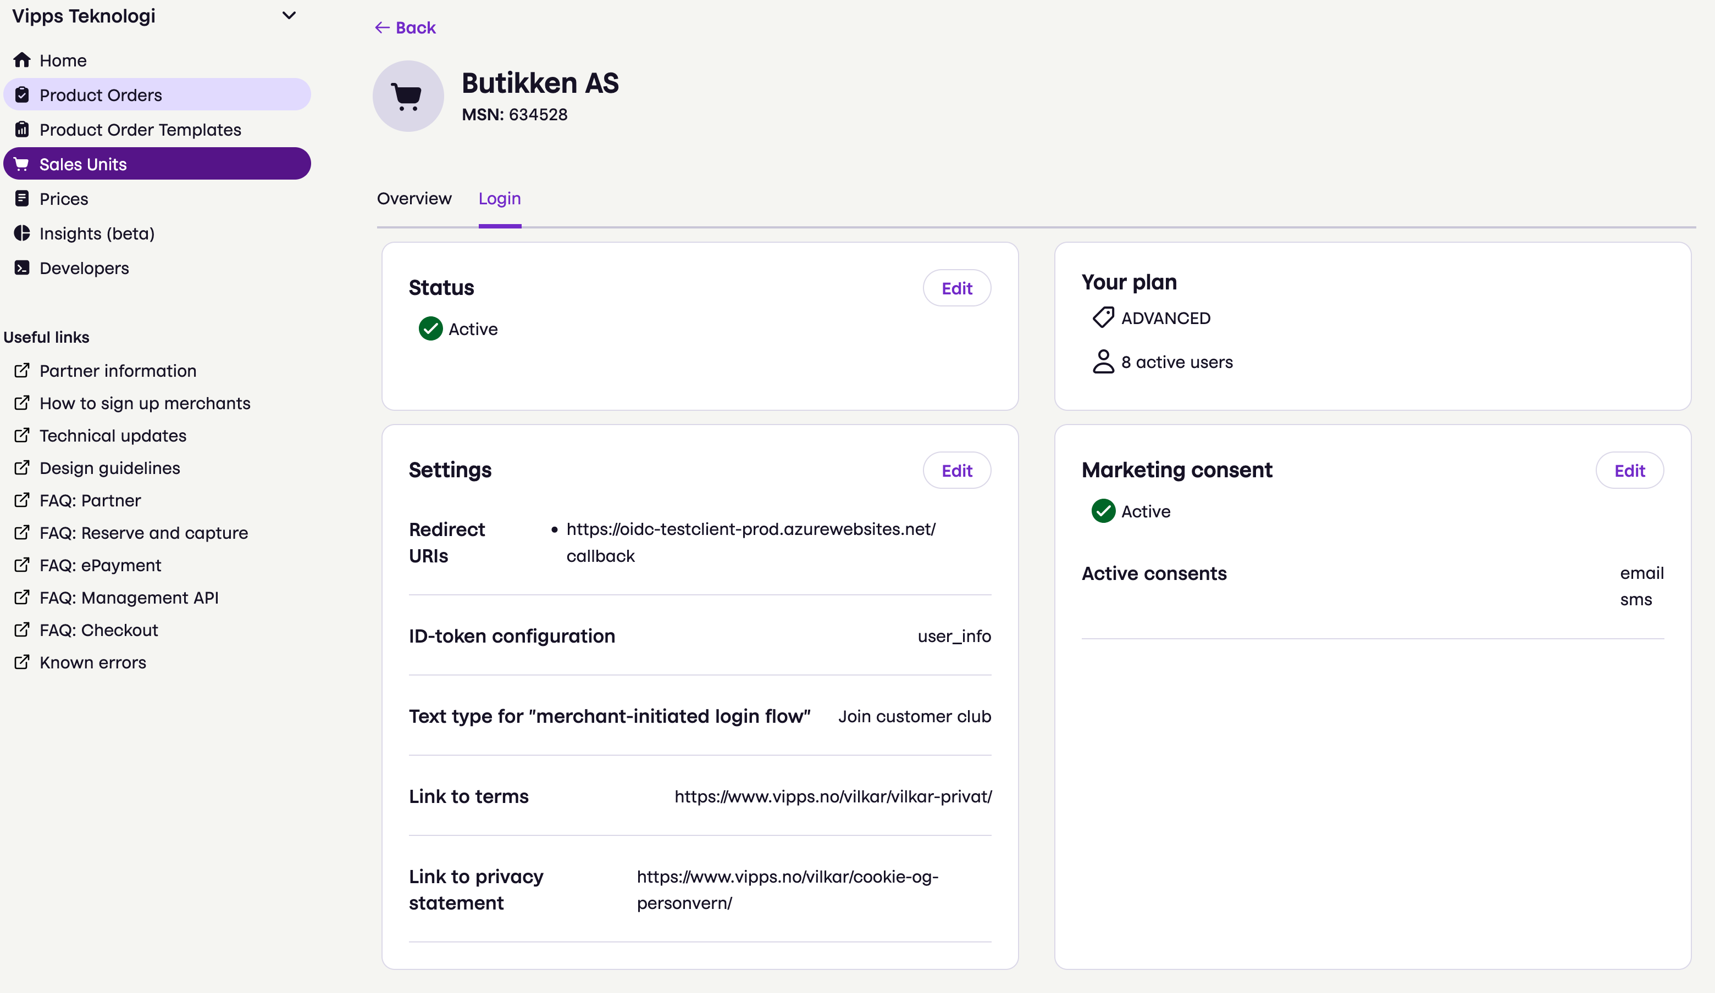Open Prices via its sidebar icon
This screenshot has width=1715, height=993.
[x=22, y=198]
